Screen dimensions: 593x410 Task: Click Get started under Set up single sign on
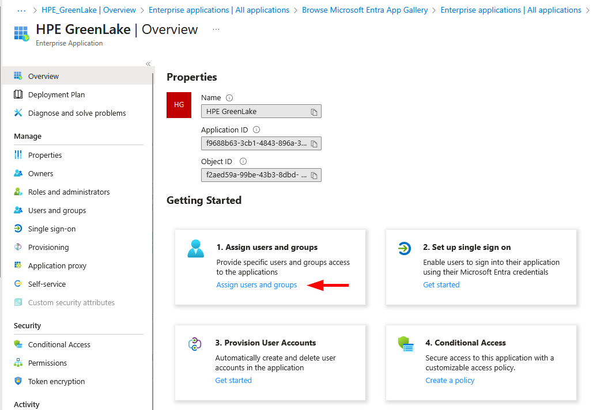pyautogui.click(x=441, y=284)
